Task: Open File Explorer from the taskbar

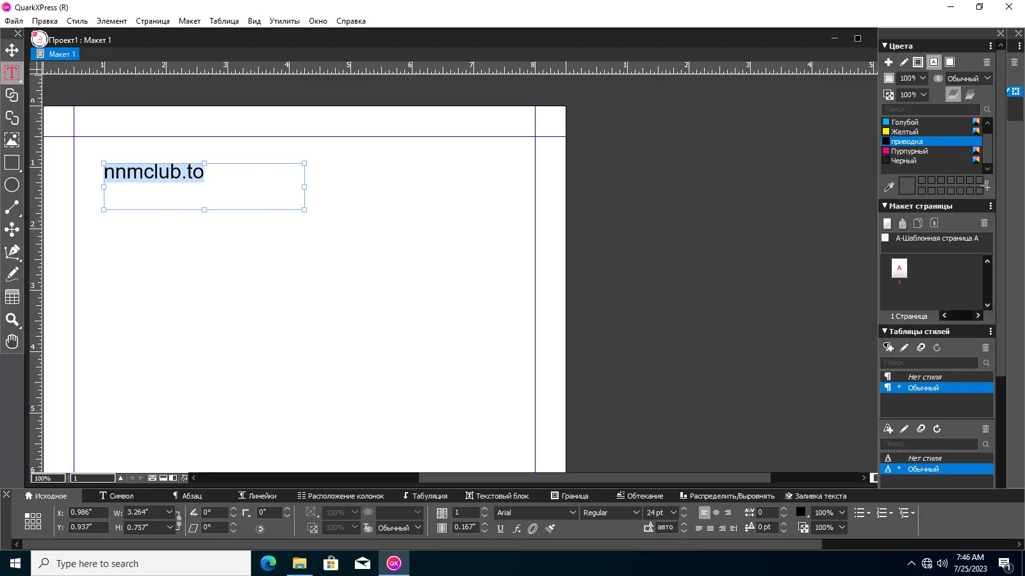Action: (300, 563)
